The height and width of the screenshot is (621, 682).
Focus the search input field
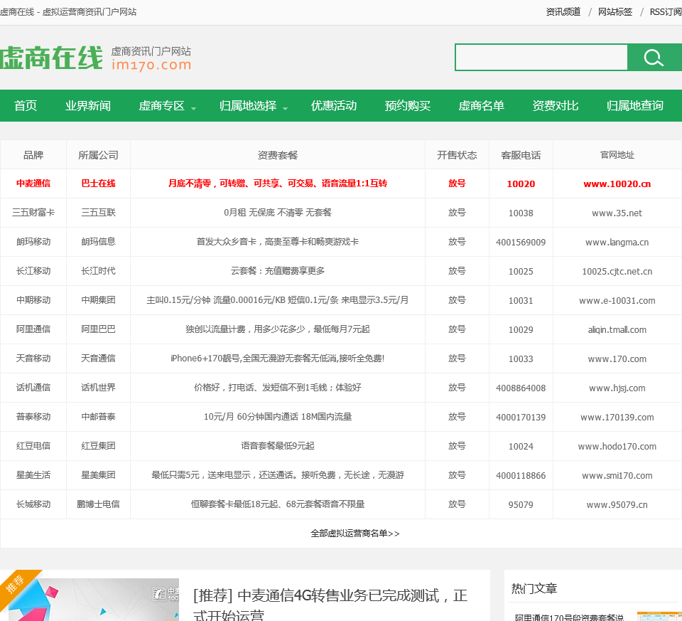[541, 57]
